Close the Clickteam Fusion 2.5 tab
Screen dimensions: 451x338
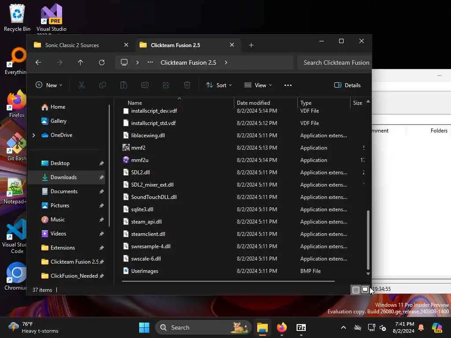[x=232, y=45]
